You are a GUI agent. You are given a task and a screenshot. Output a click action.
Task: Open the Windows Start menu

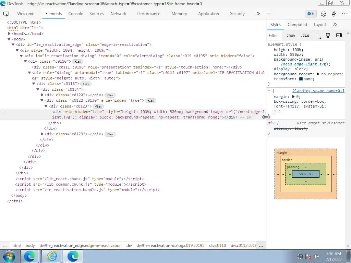point(9,256)
